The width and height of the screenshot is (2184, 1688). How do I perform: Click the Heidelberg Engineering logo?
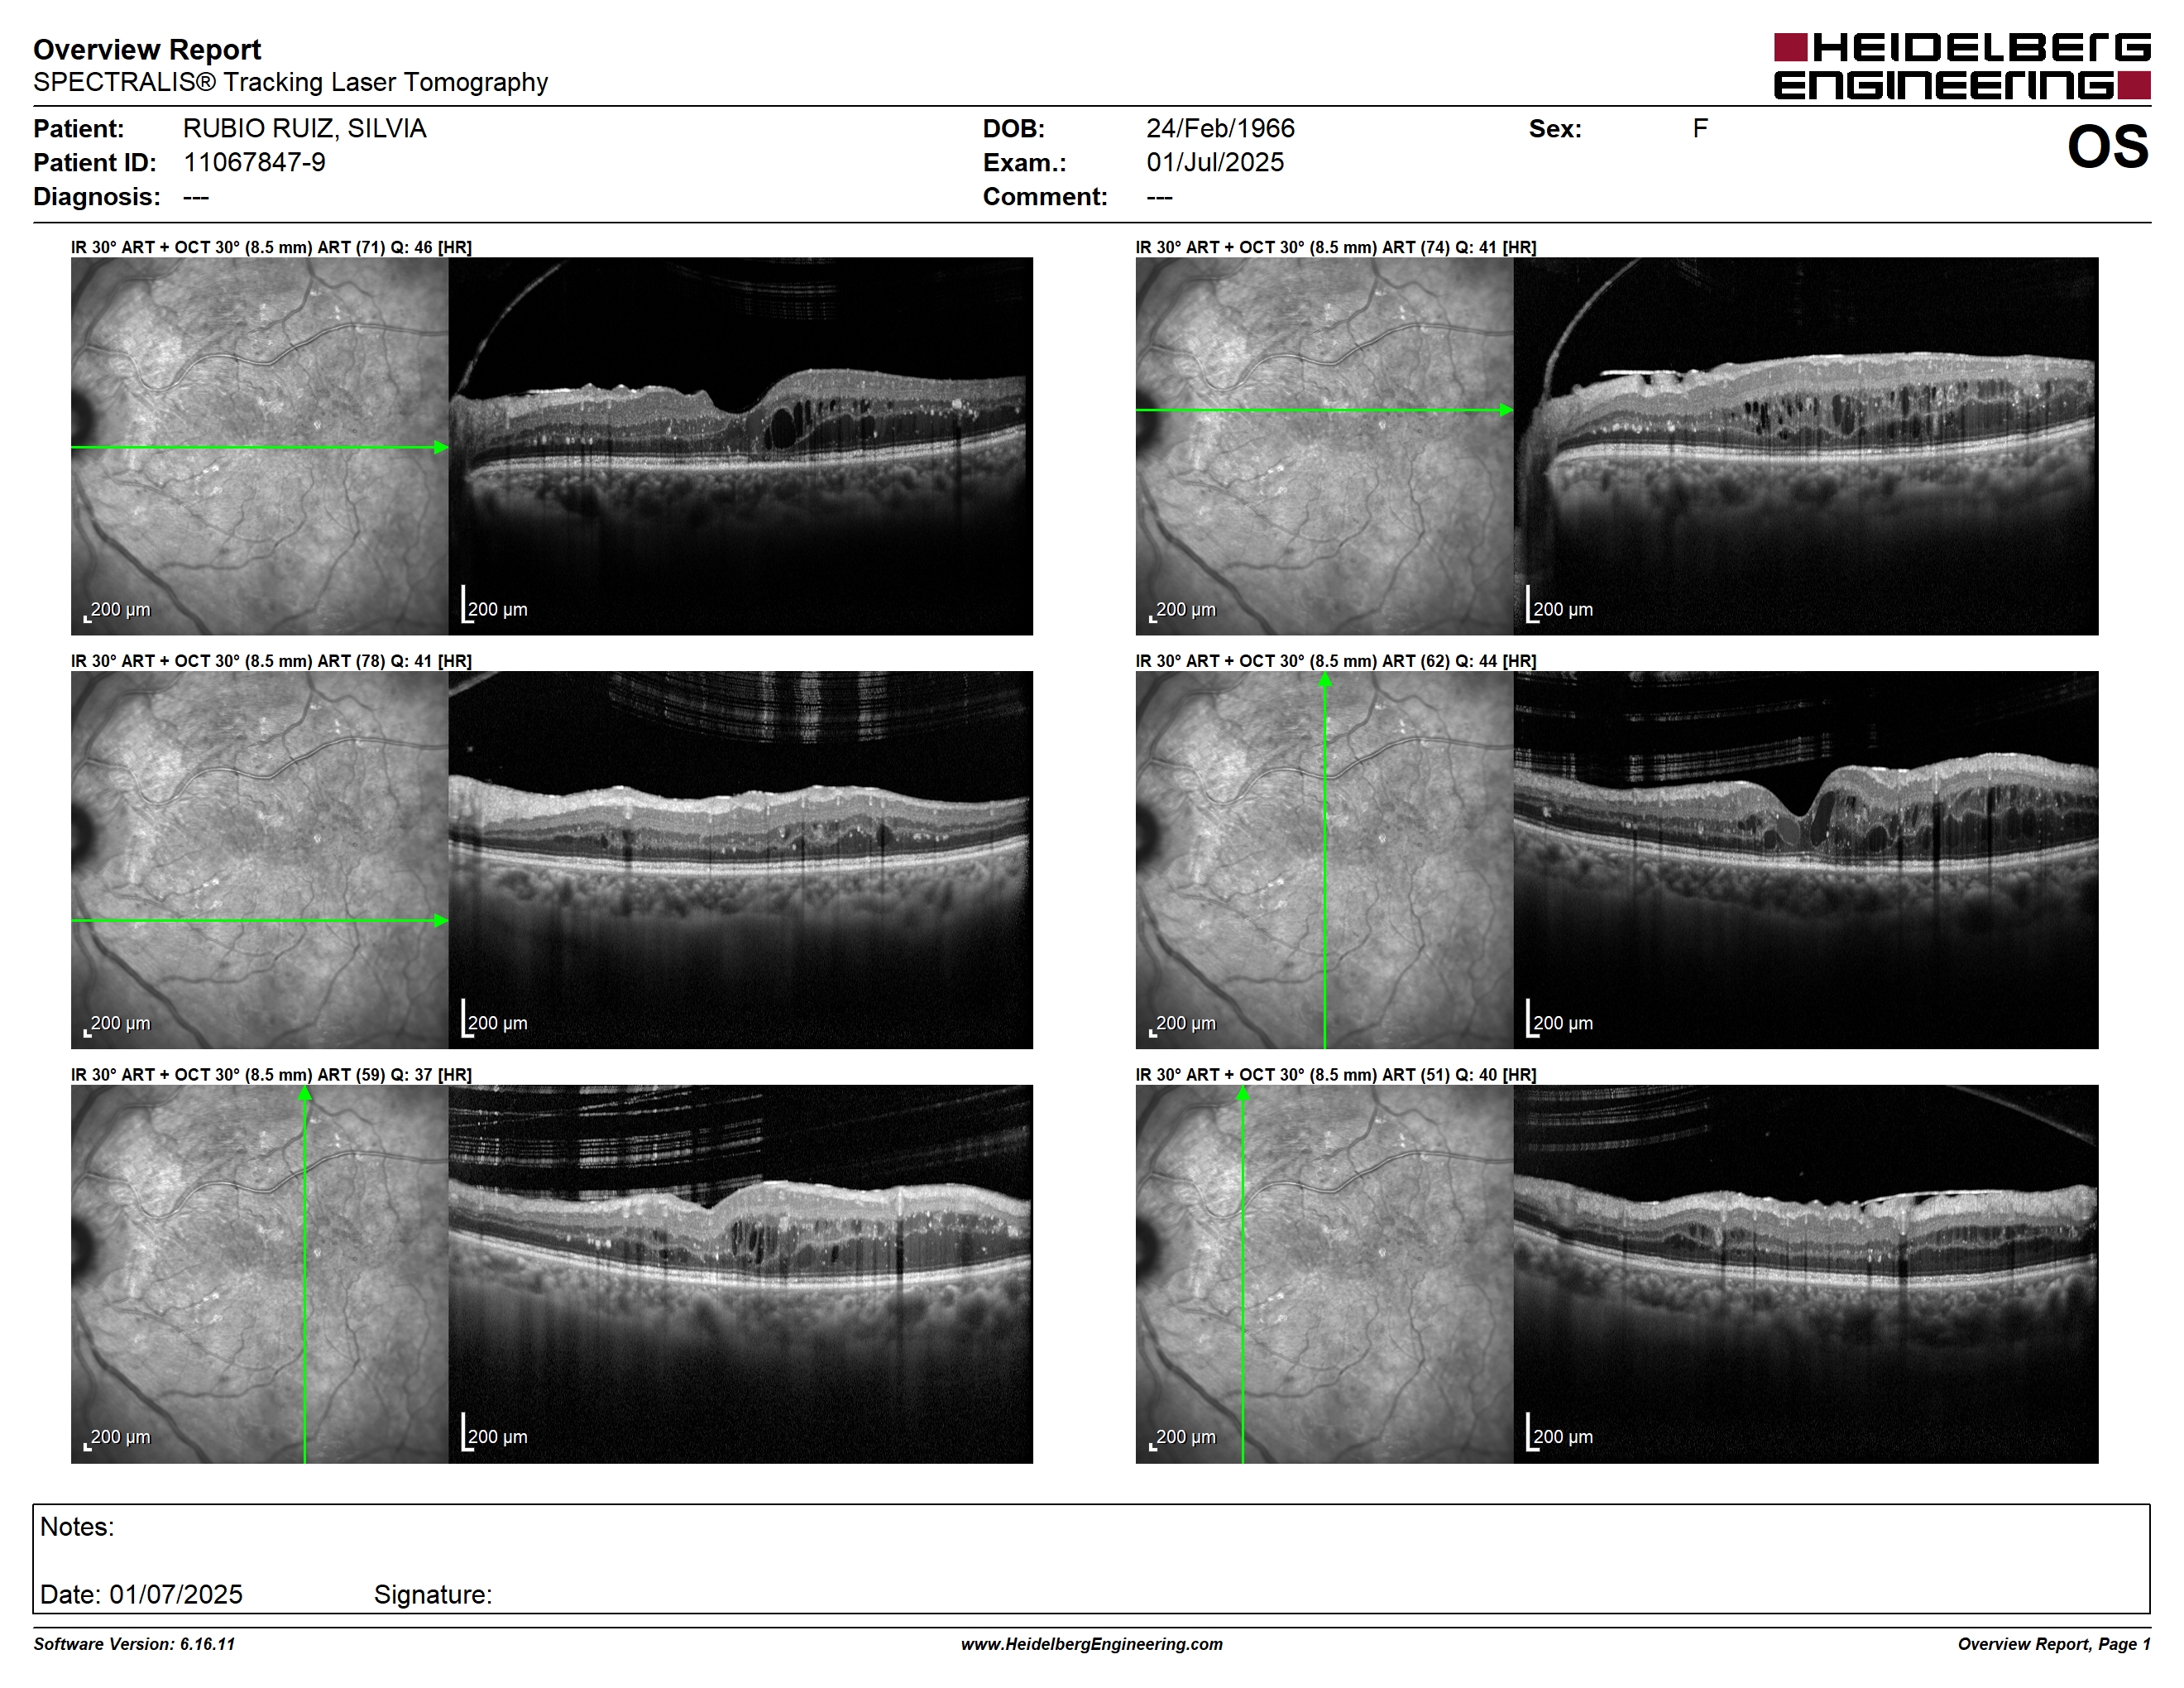[1962, 66]
